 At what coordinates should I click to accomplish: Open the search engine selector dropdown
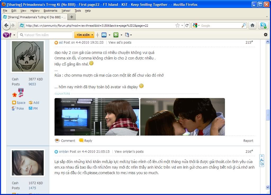point(199,26)
